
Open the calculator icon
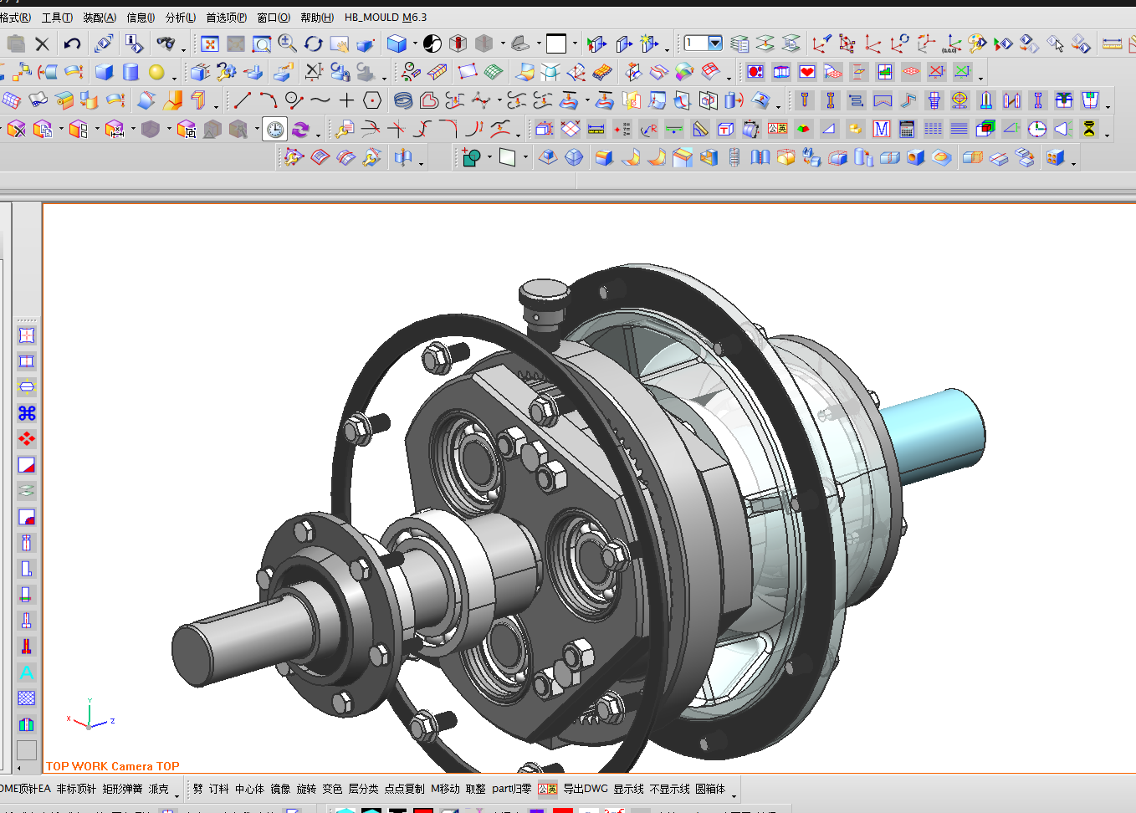907,129
